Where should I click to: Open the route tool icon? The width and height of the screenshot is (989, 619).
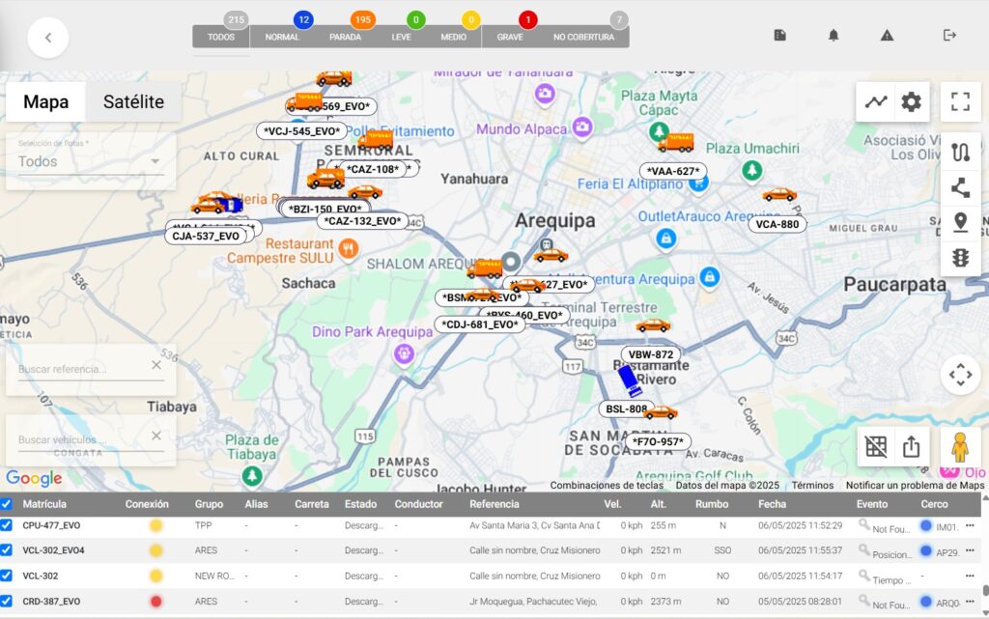(x=960, y=153)
